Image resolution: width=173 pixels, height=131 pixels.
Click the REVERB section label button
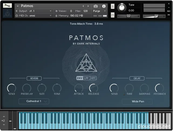coord(34,78)
